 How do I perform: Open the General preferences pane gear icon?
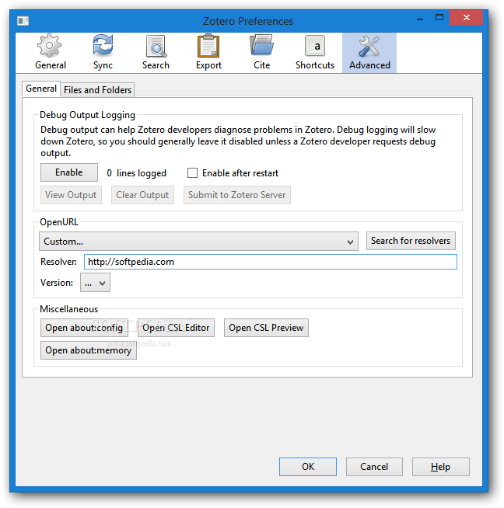click(50, 46)
